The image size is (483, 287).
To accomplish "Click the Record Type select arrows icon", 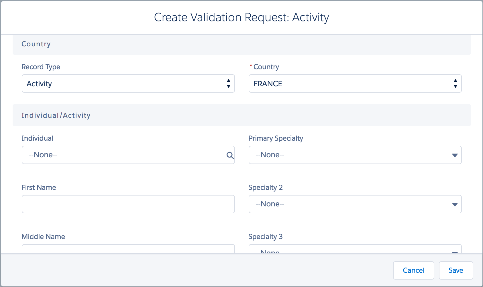I will [228, 83].
